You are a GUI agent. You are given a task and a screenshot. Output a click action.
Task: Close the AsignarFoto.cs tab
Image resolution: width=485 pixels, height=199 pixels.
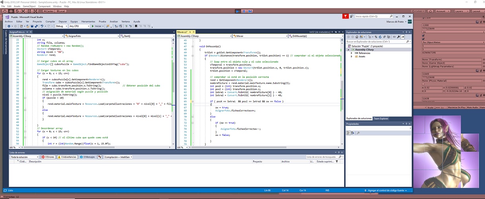(x=31, y=32)
